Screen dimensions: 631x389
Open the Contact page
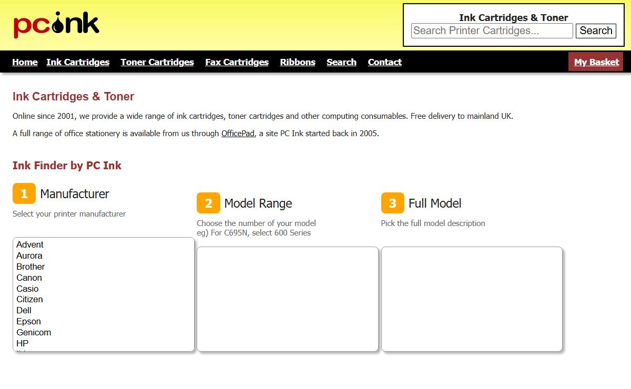(385, 62)
